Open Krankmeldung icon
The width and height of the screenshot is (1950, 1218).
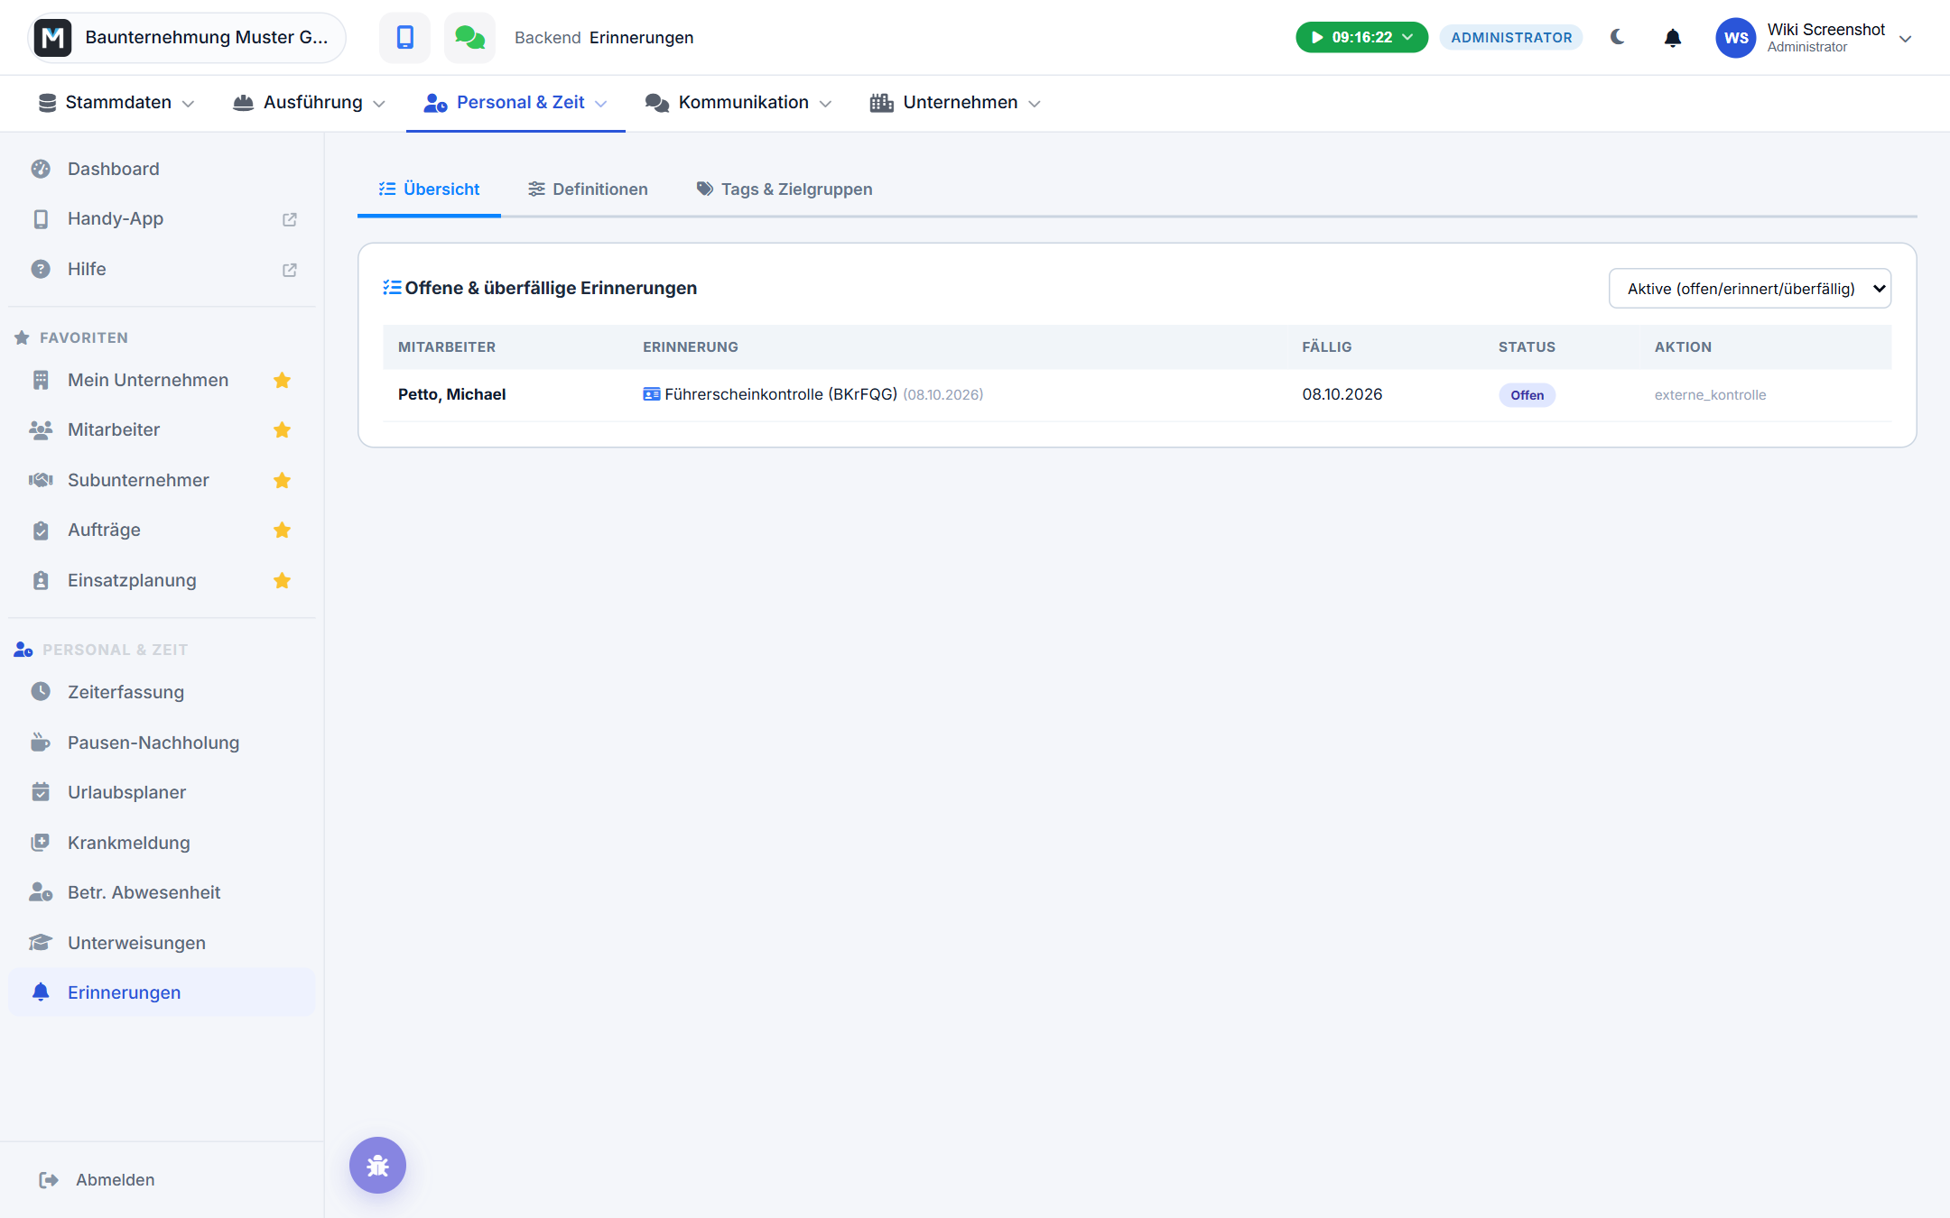pos(41,843)
